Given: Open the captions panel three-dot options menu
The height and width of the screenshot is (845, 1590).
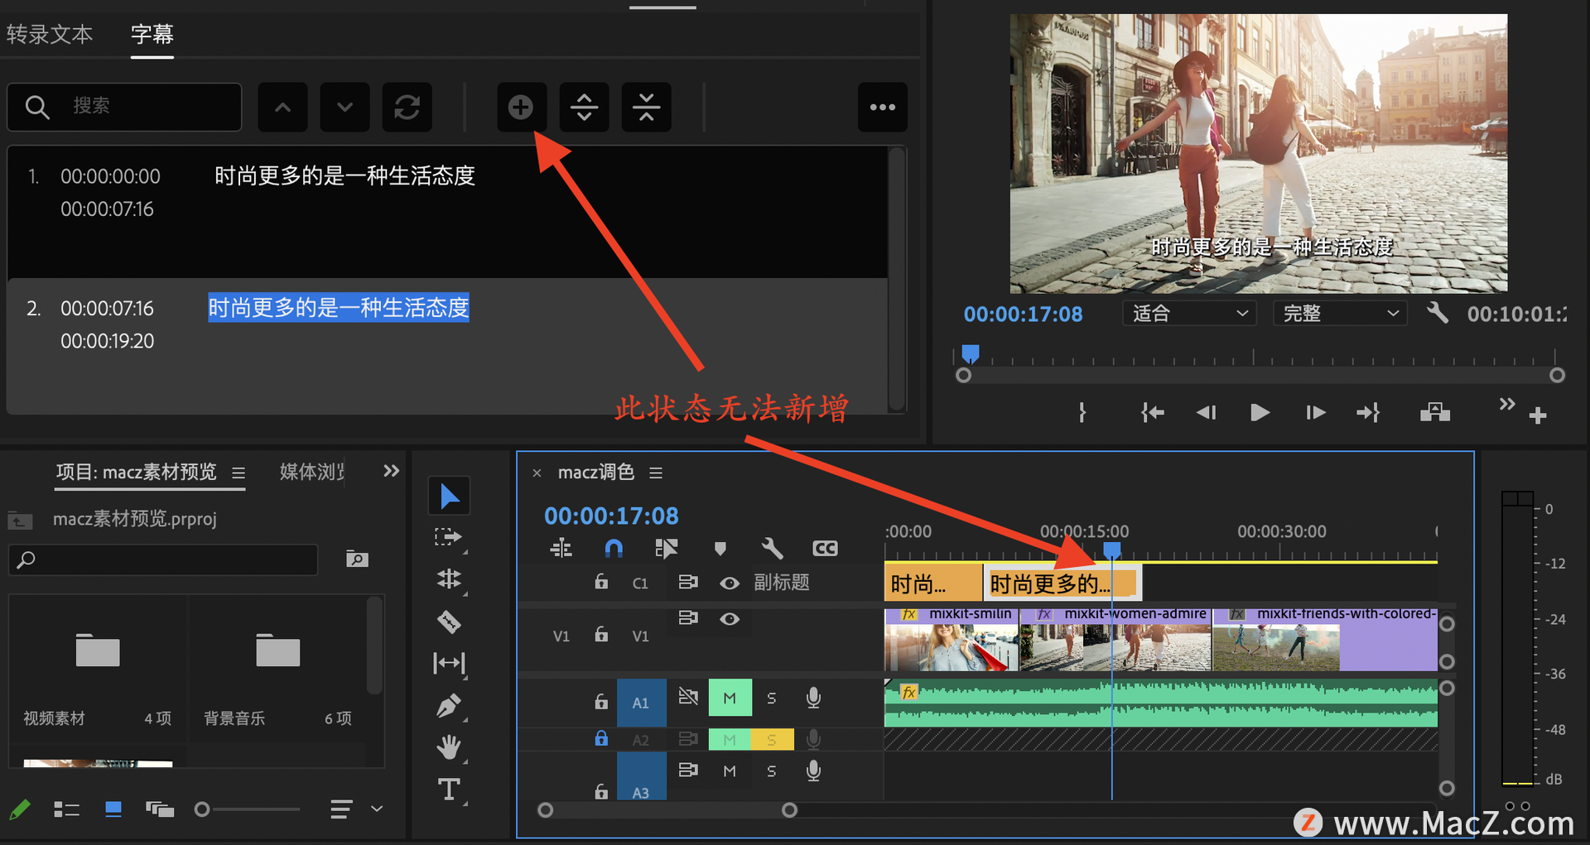Looking at the screenshot, I should click(883, 107).
